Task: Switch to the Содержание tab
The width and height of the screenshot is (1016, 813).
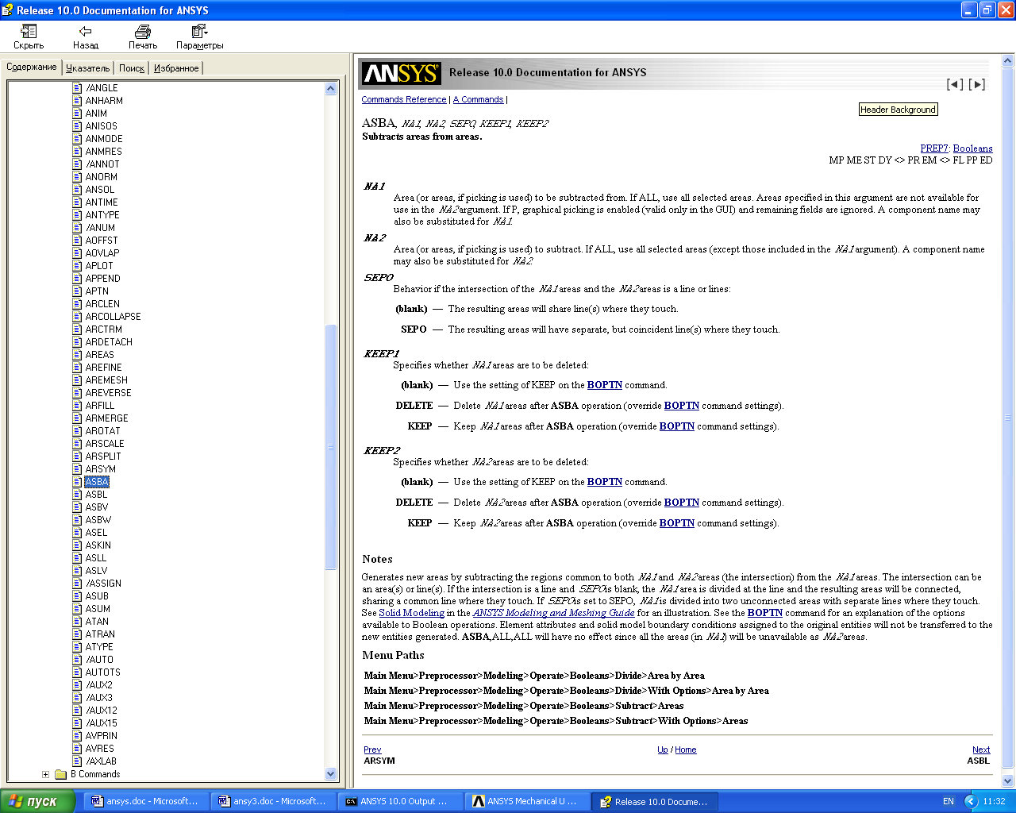Action: point(32,67)
